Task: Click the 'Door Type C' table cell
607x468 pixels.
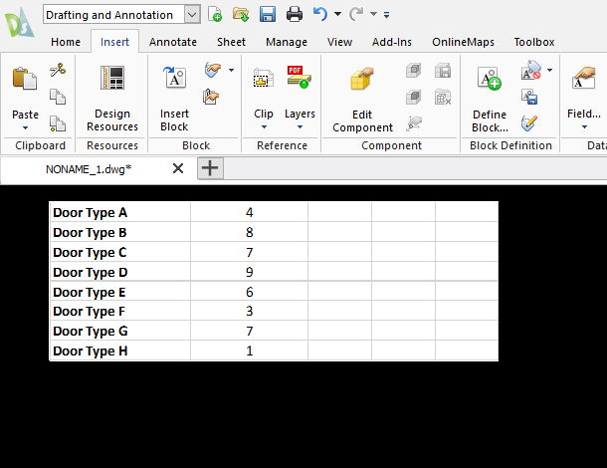Action: 120,252
